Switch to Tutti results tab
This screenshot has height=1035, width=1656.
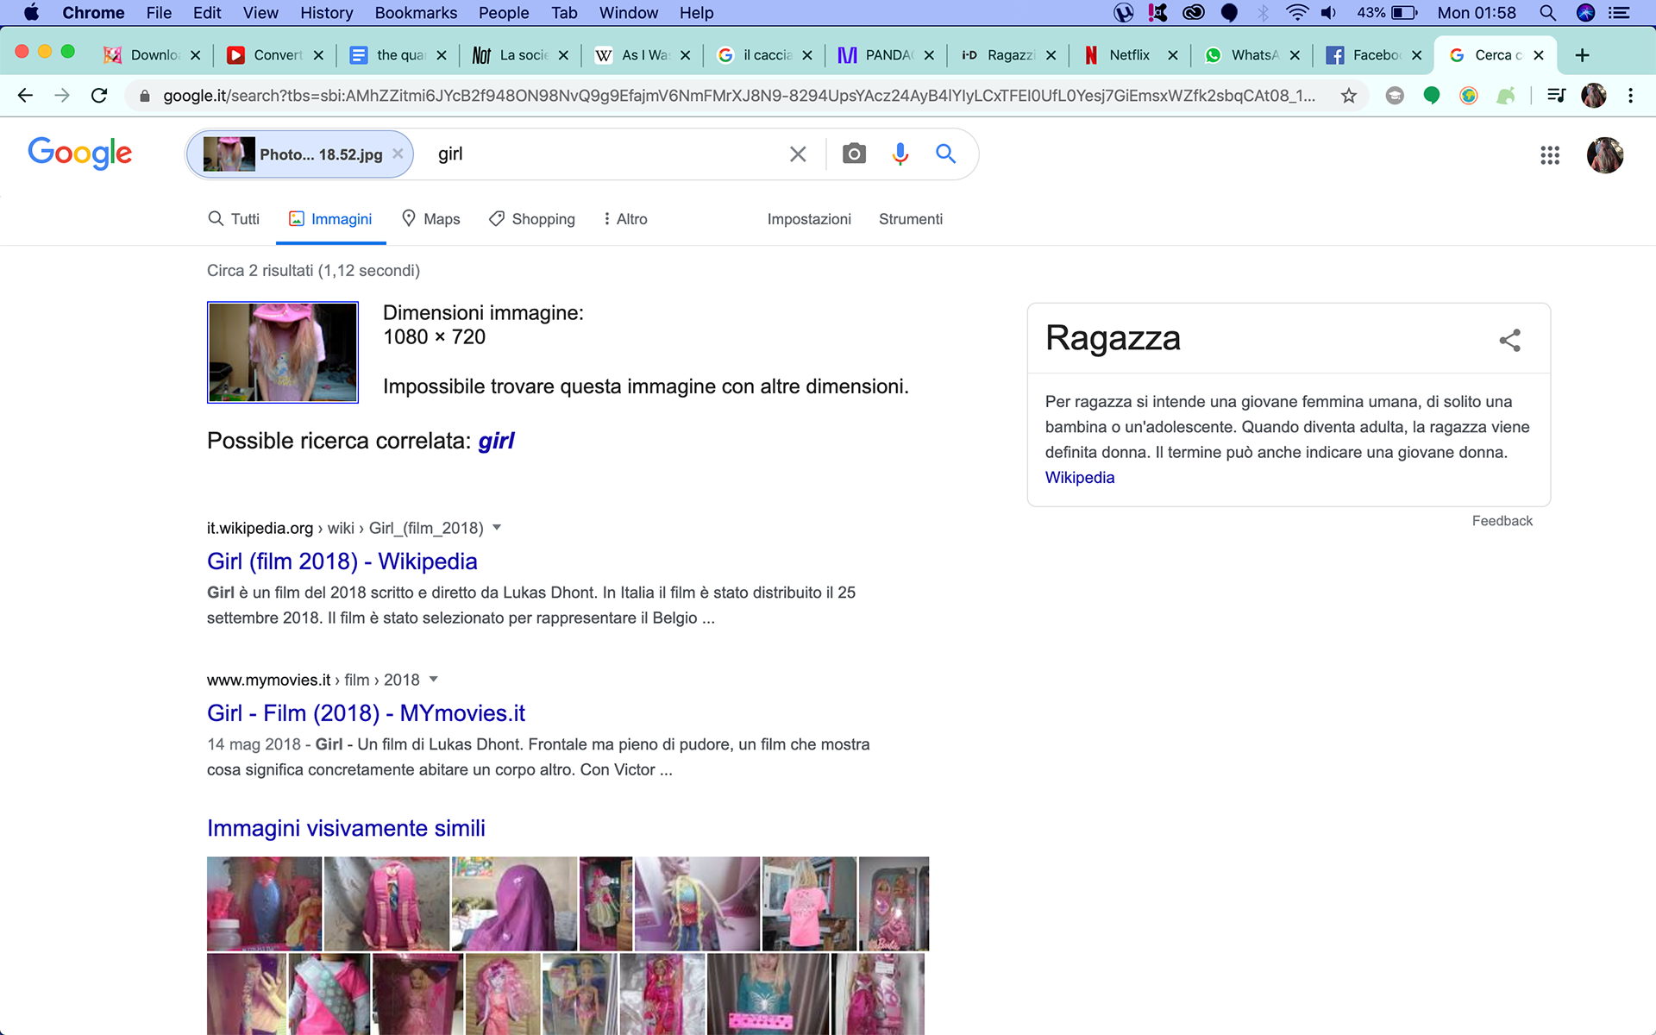coord(234,219)
